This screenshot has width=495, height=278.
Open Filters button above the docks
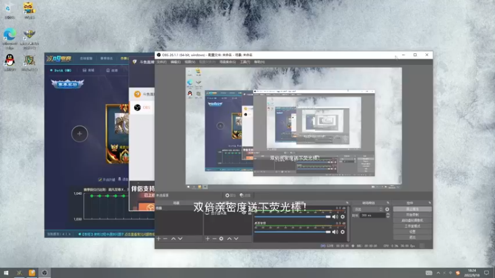coord(245,195)
